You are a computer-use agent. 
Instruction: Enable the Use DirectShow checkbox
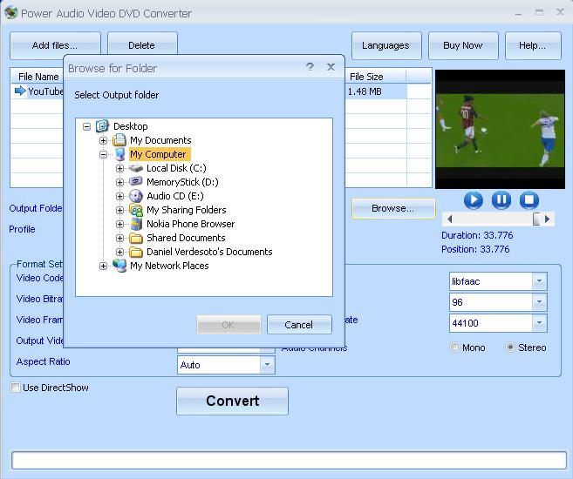point(16,388)
